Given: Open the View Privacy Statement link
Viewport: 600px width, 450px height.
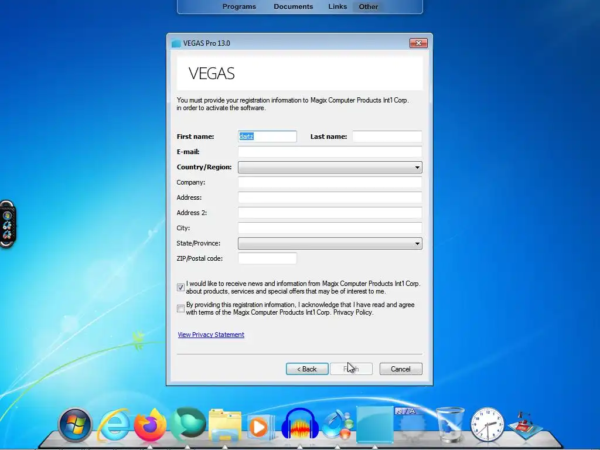Looking at the screenshot, I should coord(211,335).
